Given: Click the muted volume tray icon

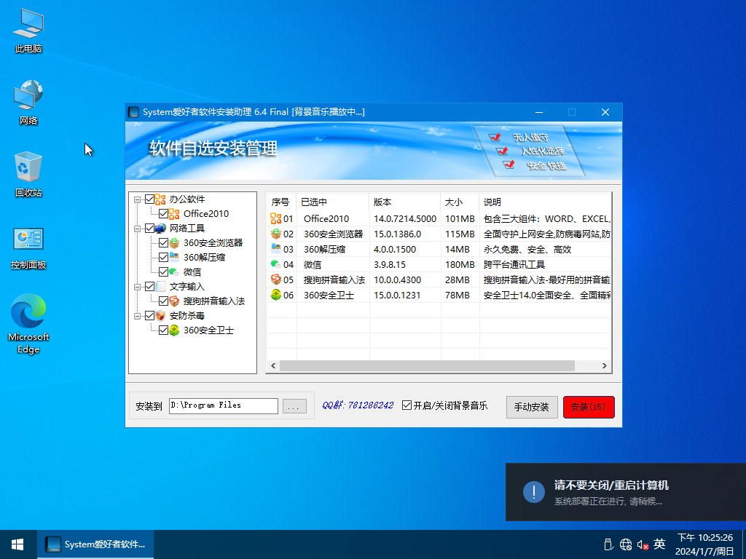Looking at the screenshot, I should [643, 544].
